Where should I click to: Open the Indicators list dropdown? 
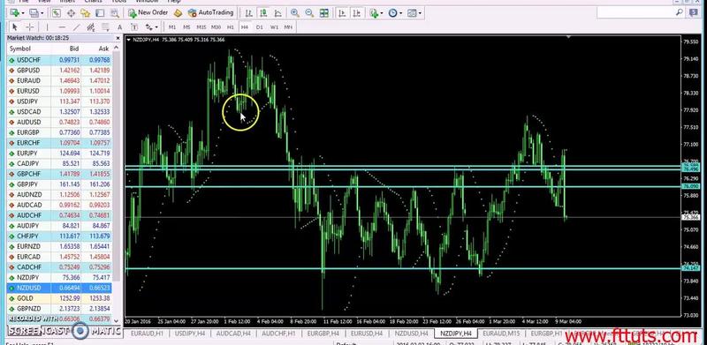tap(382, 13)
